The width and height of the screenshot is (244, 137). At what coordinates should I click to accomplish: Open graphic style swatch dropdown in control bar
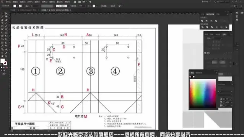96,6
